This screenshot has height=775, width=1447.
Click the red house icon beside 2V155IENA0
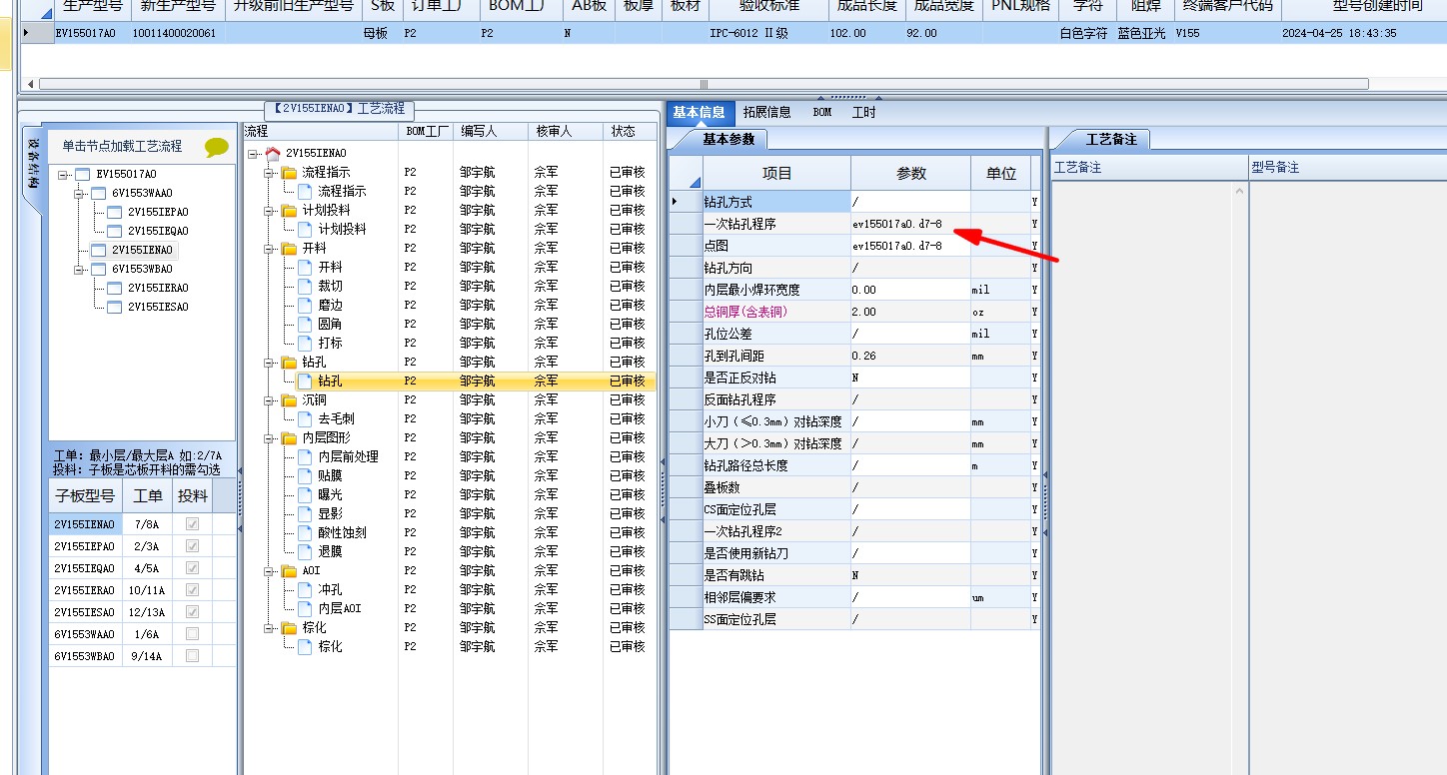(x=273, y=153)
